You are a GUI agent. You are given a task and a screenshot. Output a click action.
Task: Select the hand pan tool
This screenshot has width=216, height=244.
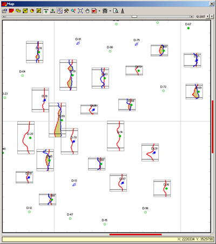click(87, 11)
